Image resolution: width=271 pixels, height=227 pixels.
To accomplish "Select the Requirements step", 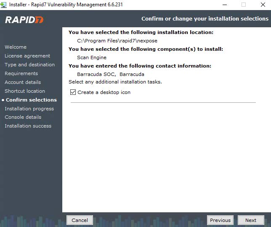I will click(21, 73).
